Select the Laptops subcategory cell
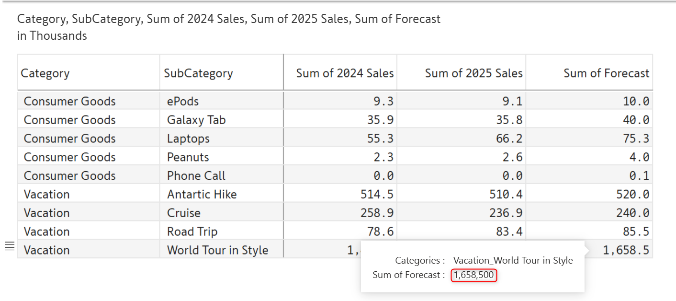Image resolution: width=676 pixels, height=301 pixels. [188, 139]
